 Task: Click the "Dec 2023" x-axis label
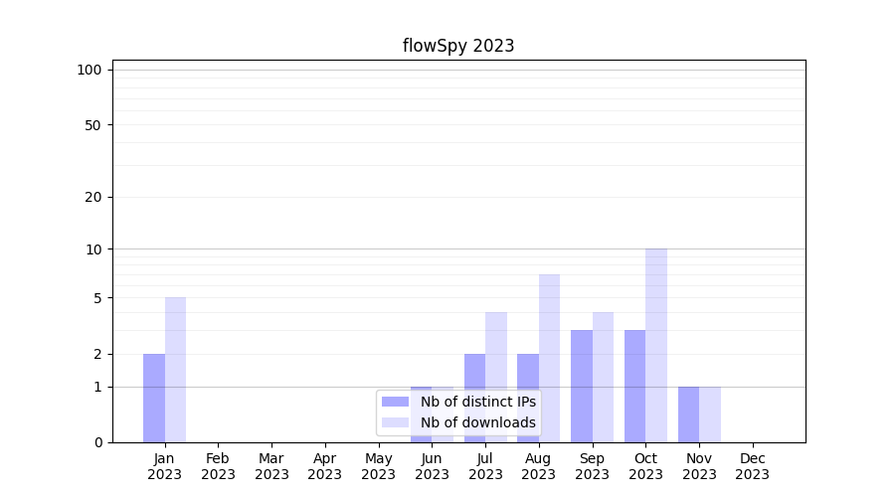(x=752, y=466)
